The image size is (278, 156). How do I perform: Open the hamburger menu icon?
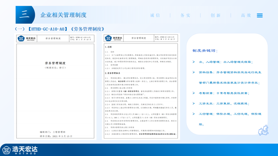point(260,16)
